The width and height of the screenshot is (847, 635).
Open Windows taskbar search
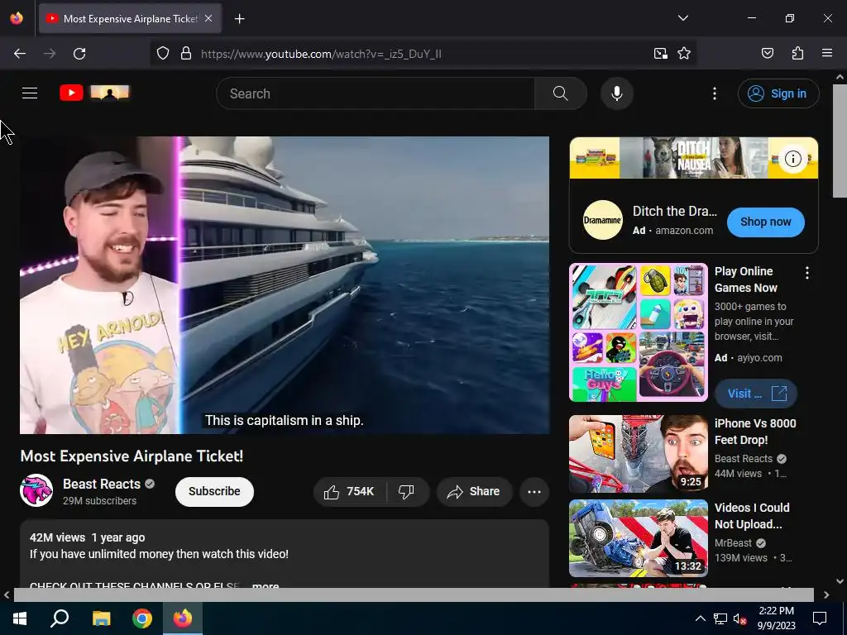(60, 618)
